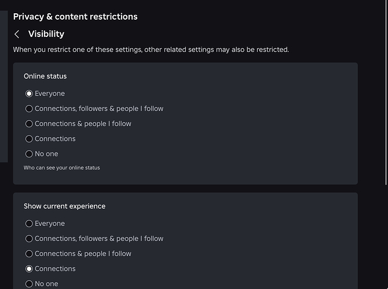The height and width of the screenshot is (289, 388).
Task: Restrict Online status to Connections only
Action: 29,139
